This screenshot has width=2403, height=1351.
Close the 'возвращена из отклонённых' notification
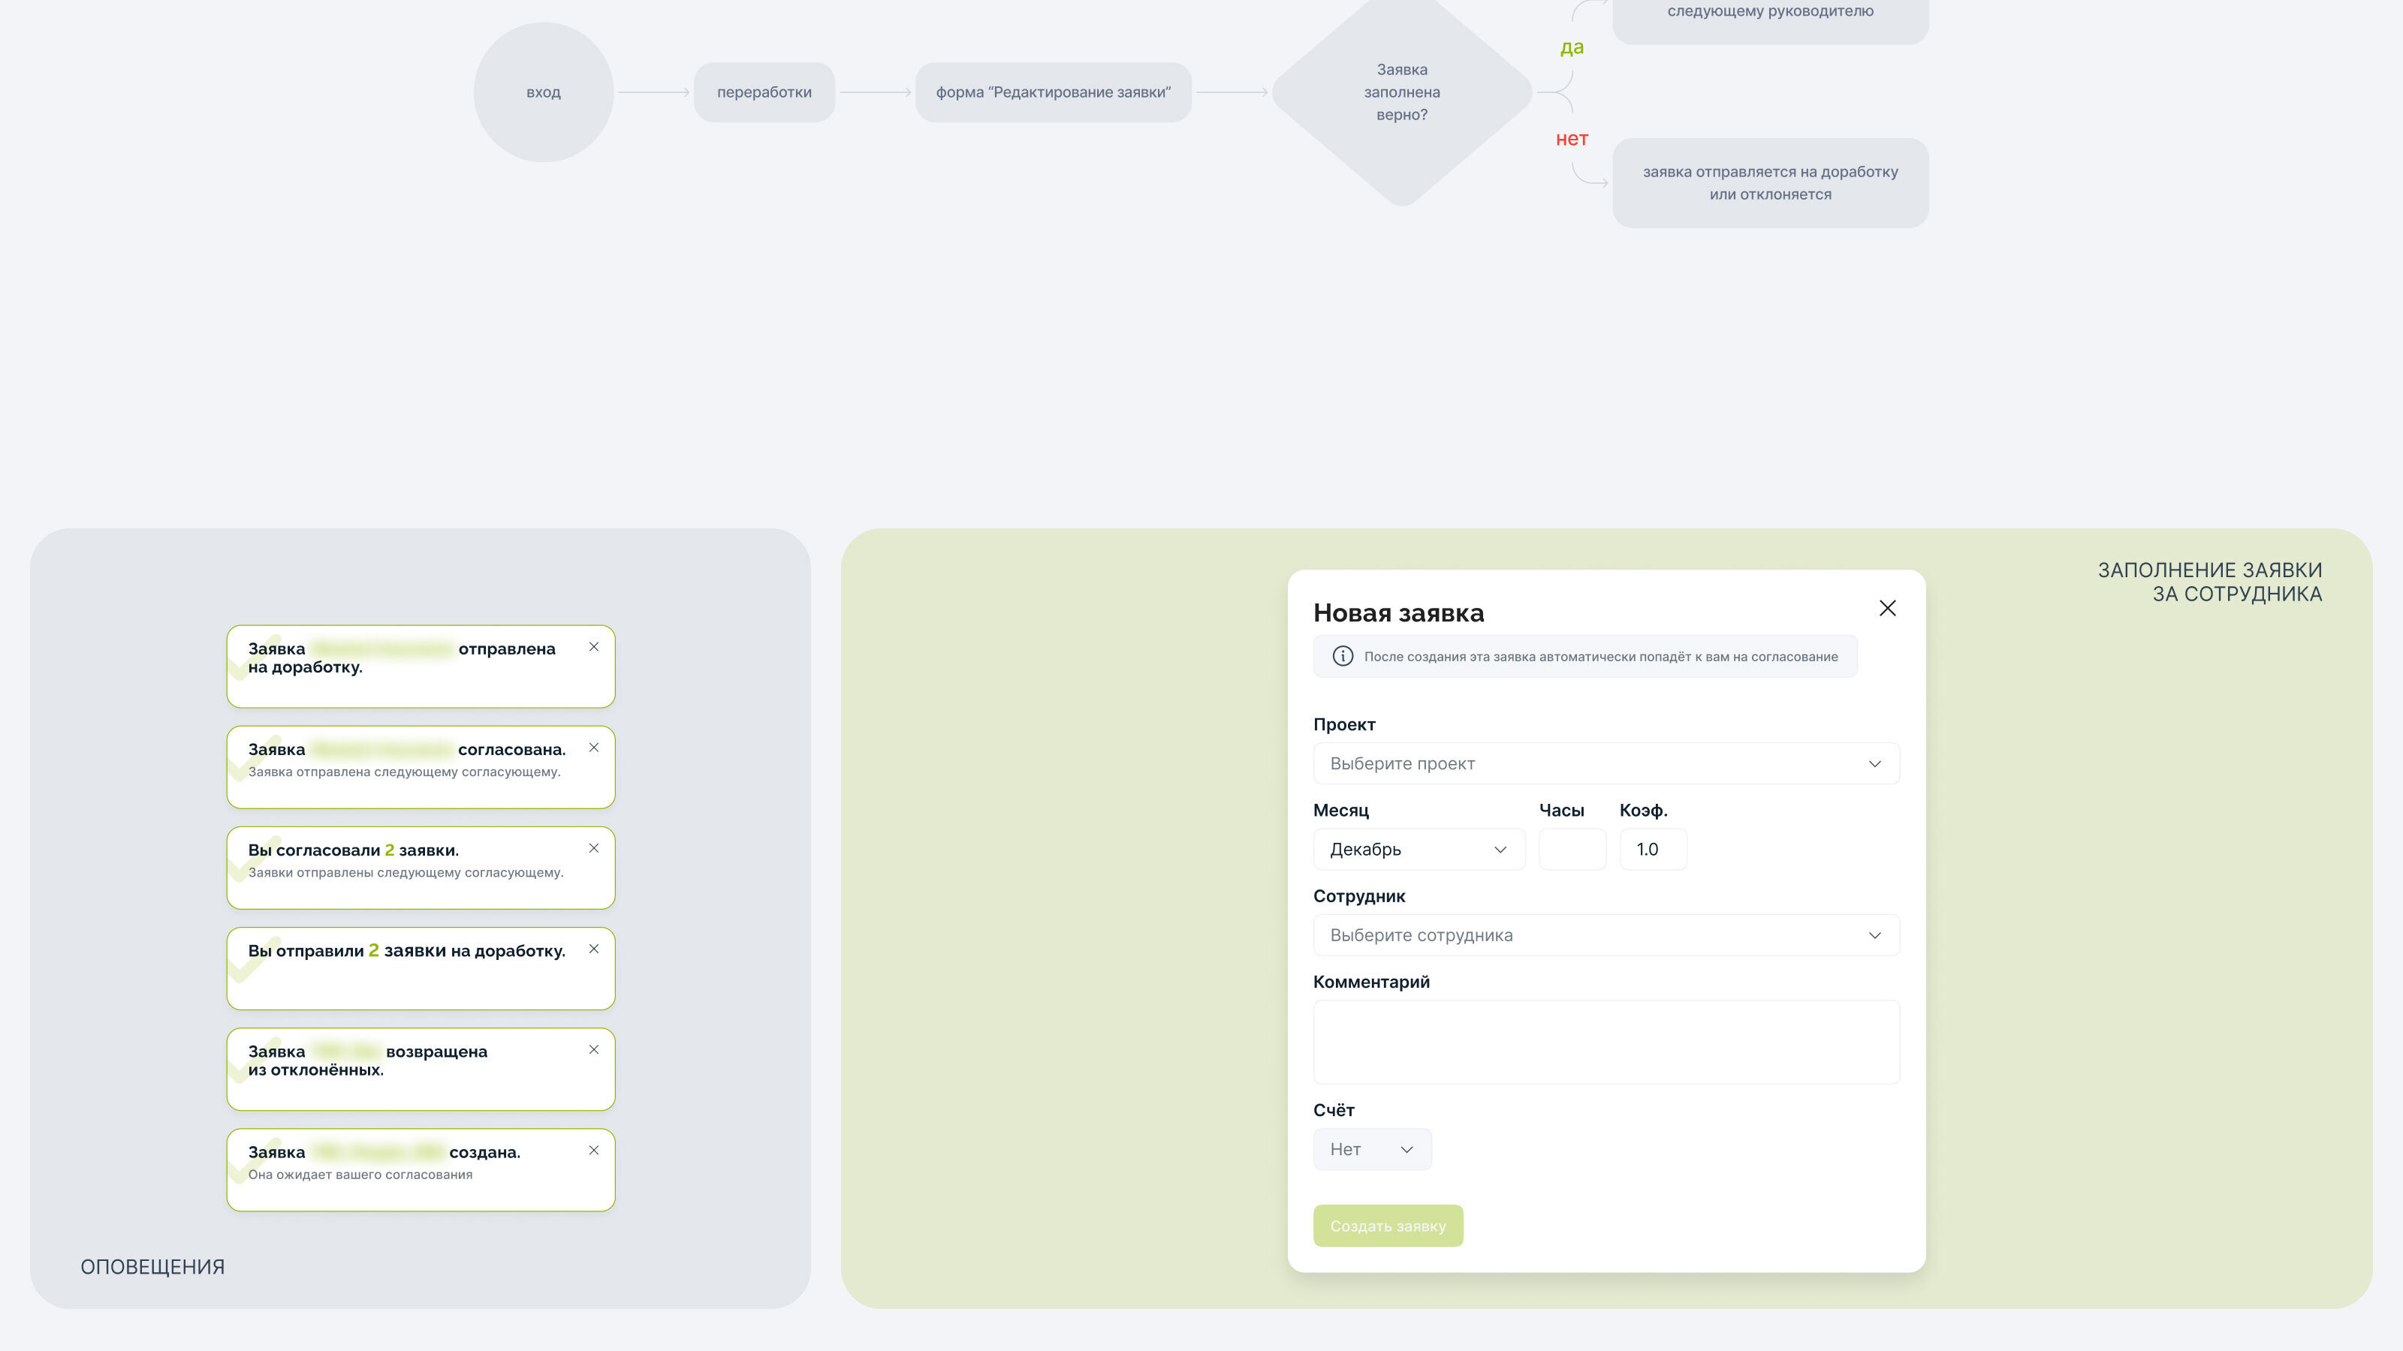click(x=593, y=1050)
